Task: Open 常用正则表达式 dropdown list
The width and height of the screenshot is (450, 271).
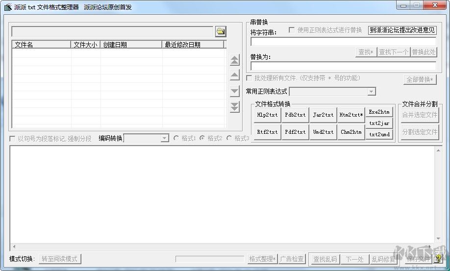Action: point(372,92)
